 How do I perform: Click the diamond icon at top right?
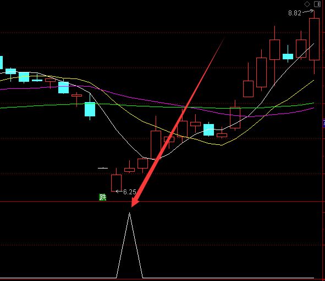coord(307,4)
